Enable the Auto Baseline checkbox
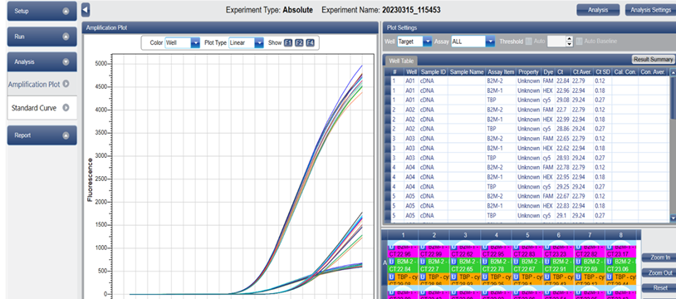The image size is (676, 299). coord(580,42)
